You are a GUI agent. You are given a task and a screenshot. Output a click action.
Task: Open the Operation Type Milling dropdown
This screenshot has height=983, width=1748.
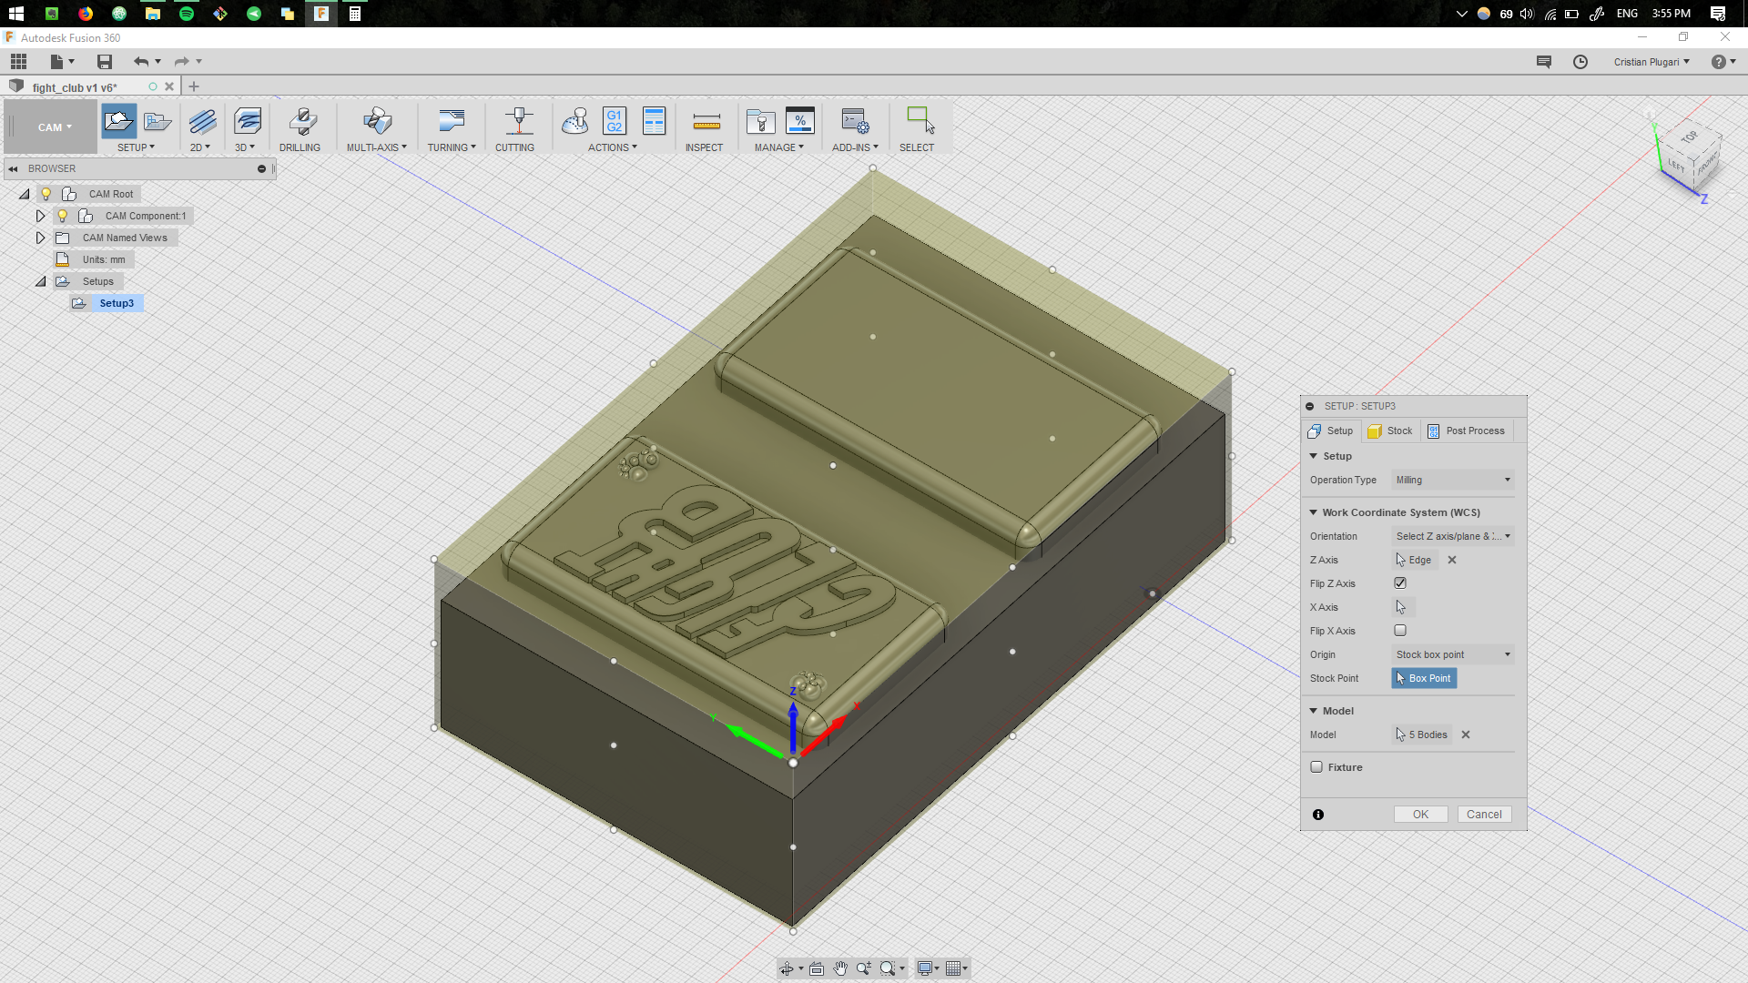1453,480
